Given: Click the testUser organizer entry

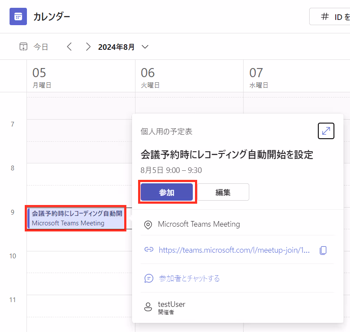Looking at the screenshot, I should pyautogui.click(x=172, y=307).
